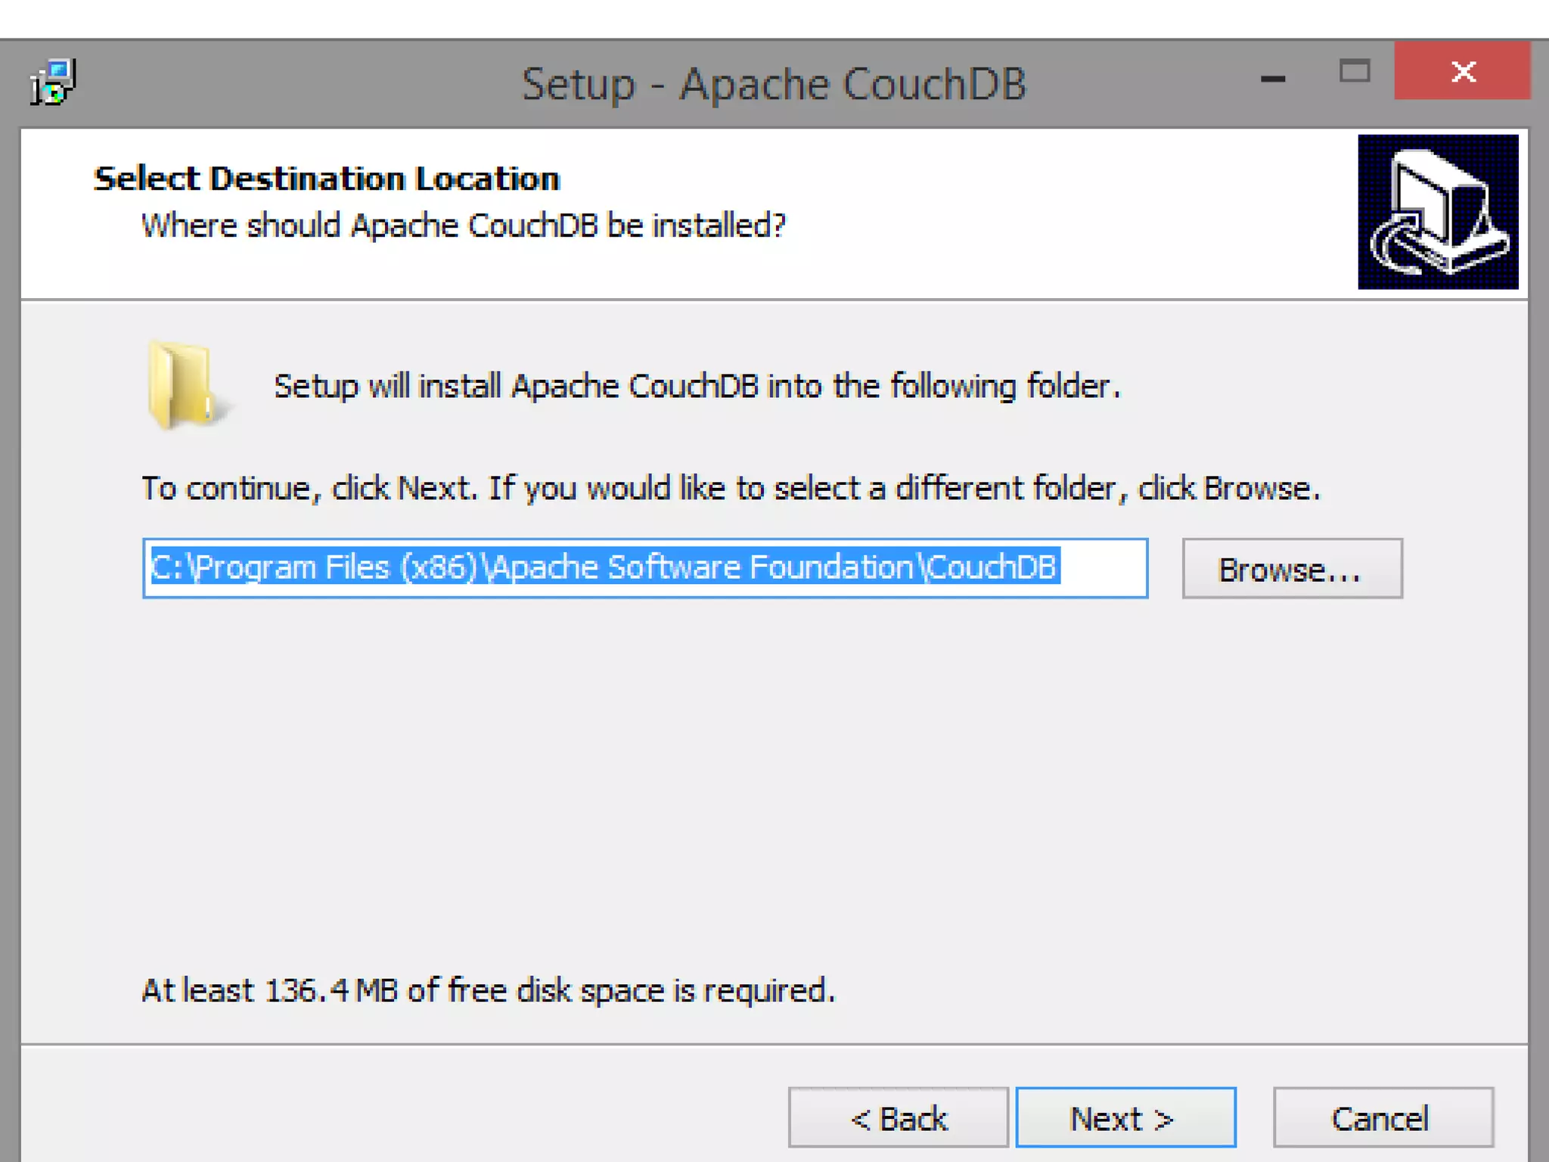Image resolution: width=1549 pixels, height=1162 pixels.
Task: Close the Apache CouchDB setup window
Action: click(1462, 72)
